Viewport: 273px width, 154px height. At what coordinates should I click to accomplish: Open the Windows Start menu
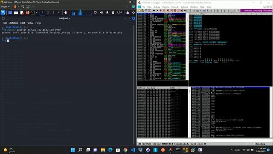[73, 150]
